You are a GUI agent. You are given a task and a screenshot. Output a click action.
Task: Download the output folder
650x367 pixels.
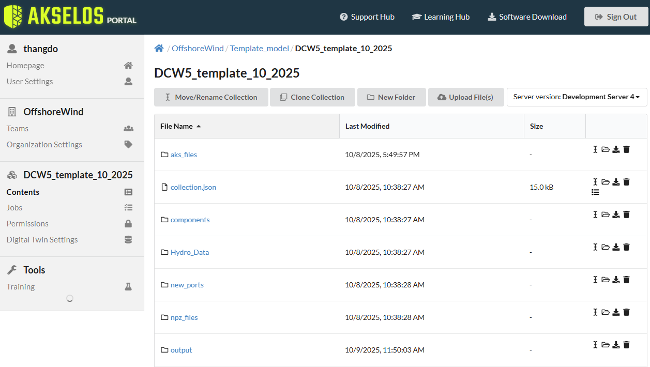coord(616,345)
